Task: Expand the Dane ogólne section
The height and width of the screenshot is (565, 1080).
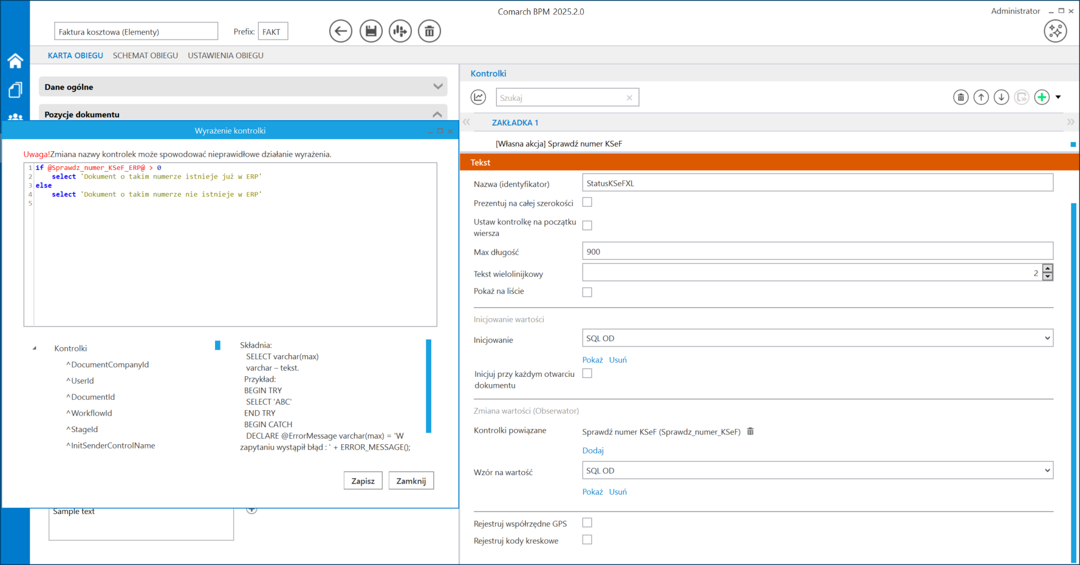Action: point(438,87)
